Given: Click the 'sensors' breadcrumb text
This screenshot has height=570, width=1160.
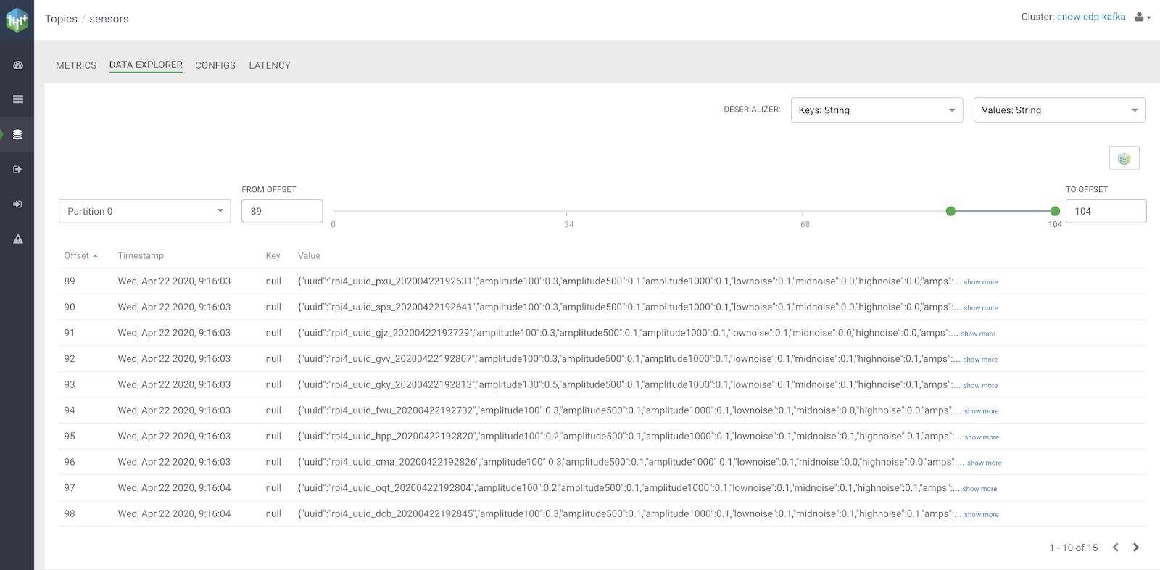Looking at the screenshot, I should pyautogui.click(x=109, y=19).
